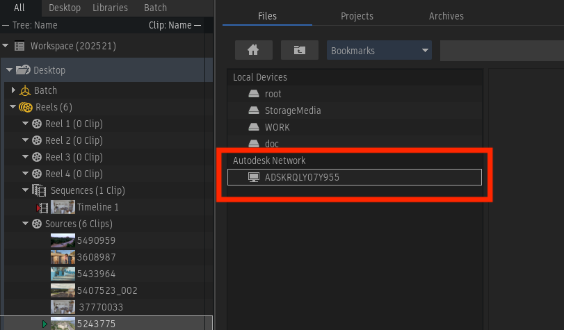This screenshot has height=330, width=564.
Task: Click the Timeline 1 sequence icon
Action: click(x=43, y=208)
